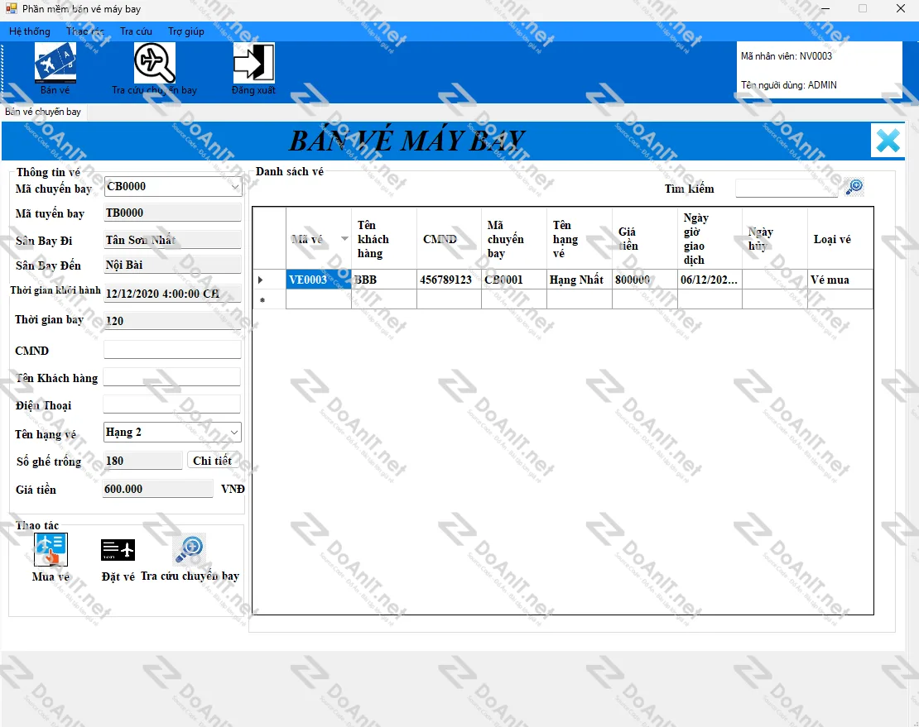
Task: Open the Hệ thống menu
Action: tap(30, 31)
